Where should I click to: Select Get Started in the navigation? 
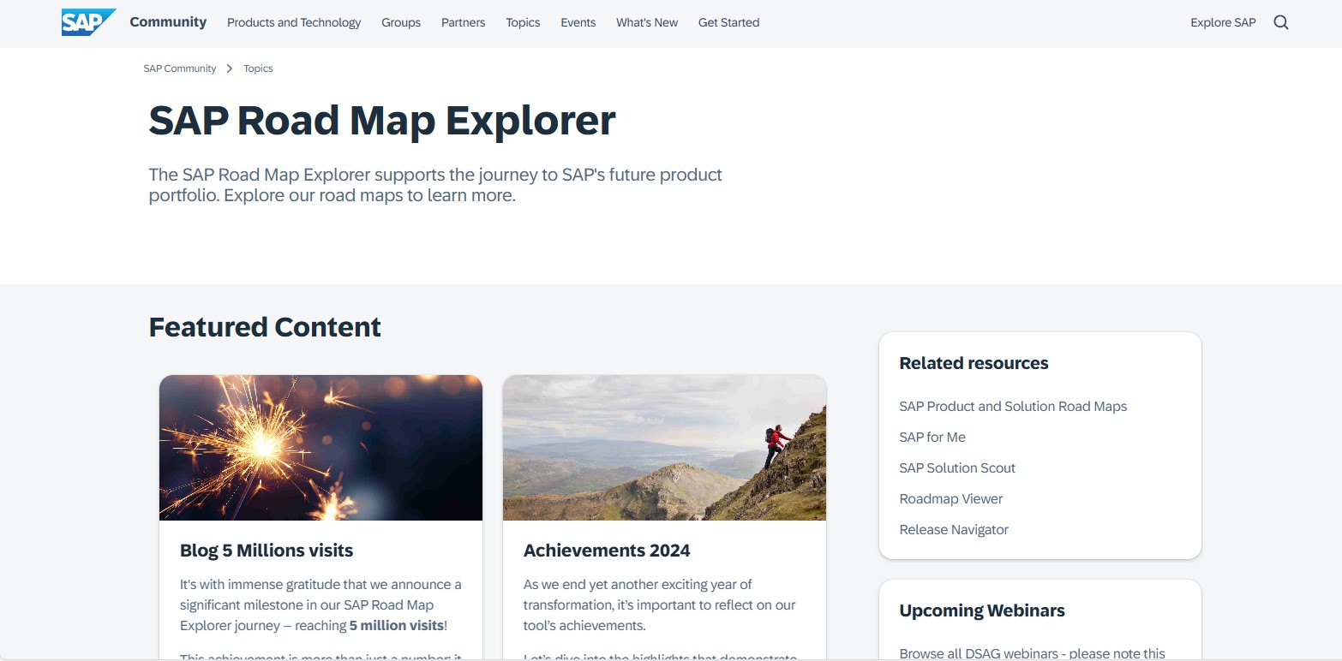(x=728, y=23)
